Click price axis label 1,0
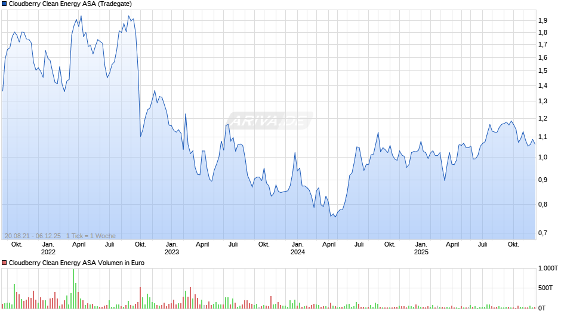Image resolution: width=561 pixels, height=314 pixels. pyautogui.click(x=542, y=157)
